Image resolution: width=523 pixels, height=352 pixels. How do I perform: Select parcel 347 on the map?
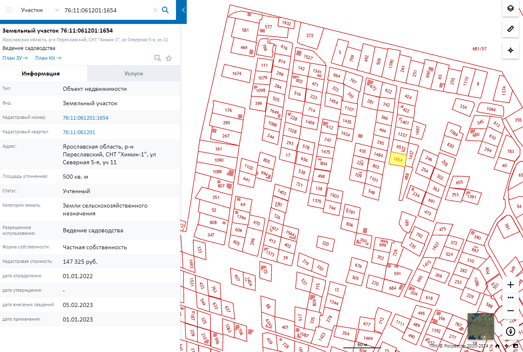point(211,235)
